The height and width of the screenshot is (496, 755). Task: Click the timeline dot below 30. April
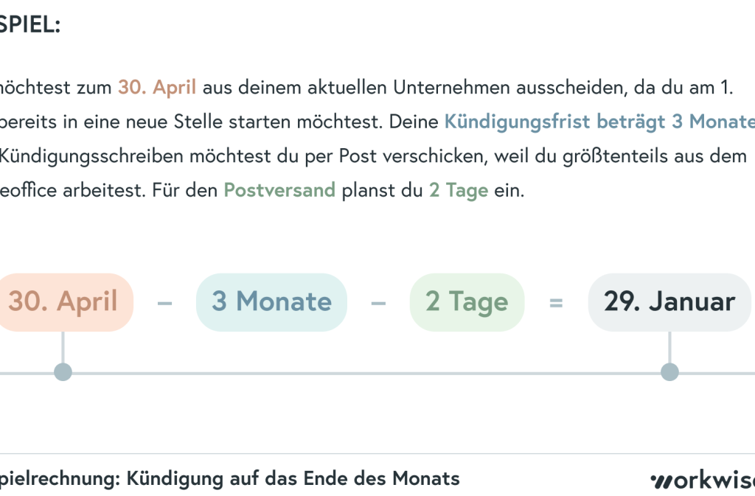pos(63,372)
